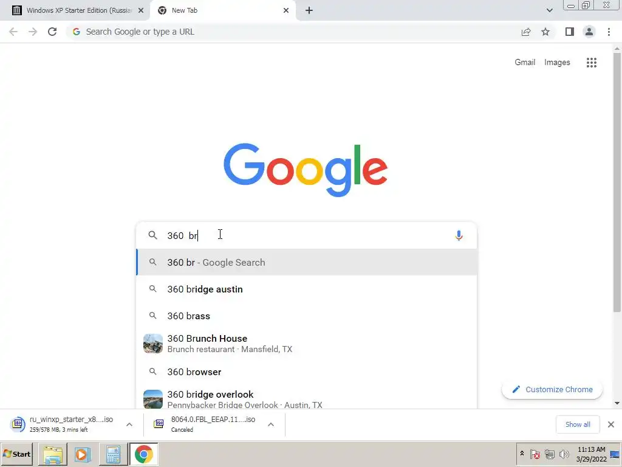This screenshot has height=467, width=622.
Task: Open the tab search dropdown arrow
Action: coord(549,10)
